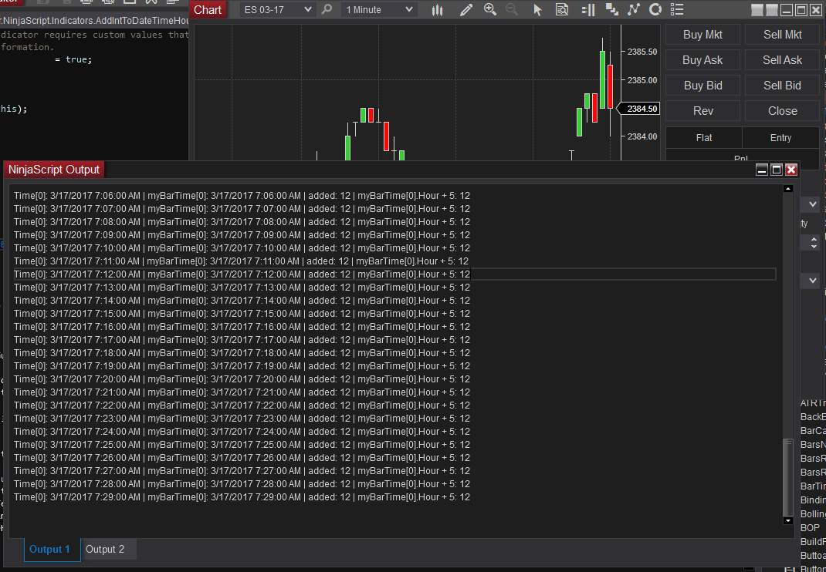Screen dimensions: 826x572
Task: Click the Buy Ask button
Action: click(702, 60)
